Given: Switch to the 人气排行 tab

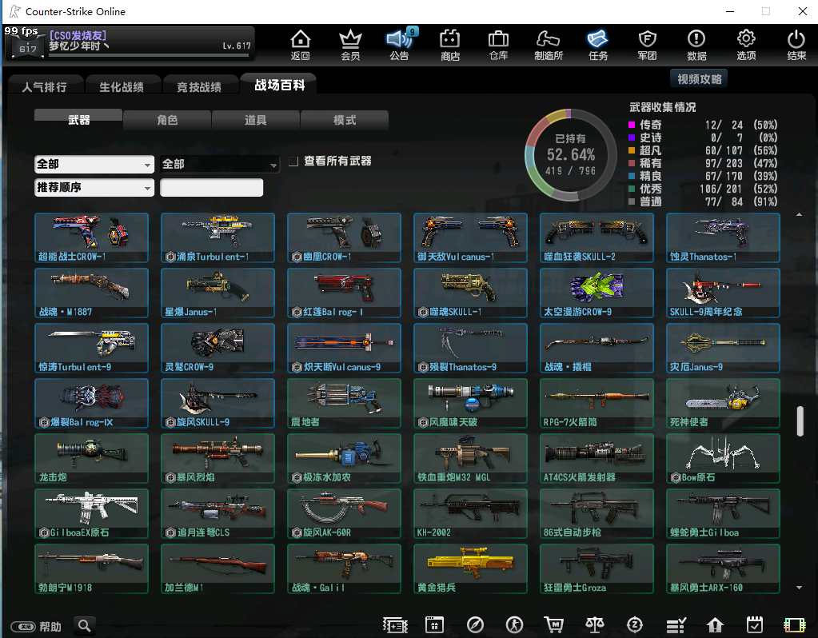Looking at the screenshot, I should tap(45, 86).
